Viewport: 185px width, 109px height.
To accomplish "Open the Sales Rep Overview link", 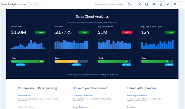I will [137, 95].
